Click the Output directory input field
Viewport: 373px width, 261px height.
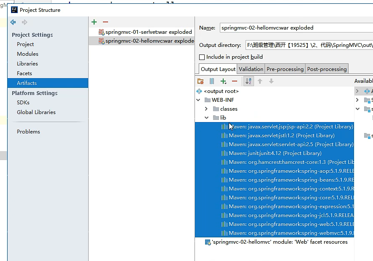tap(309, 45)
